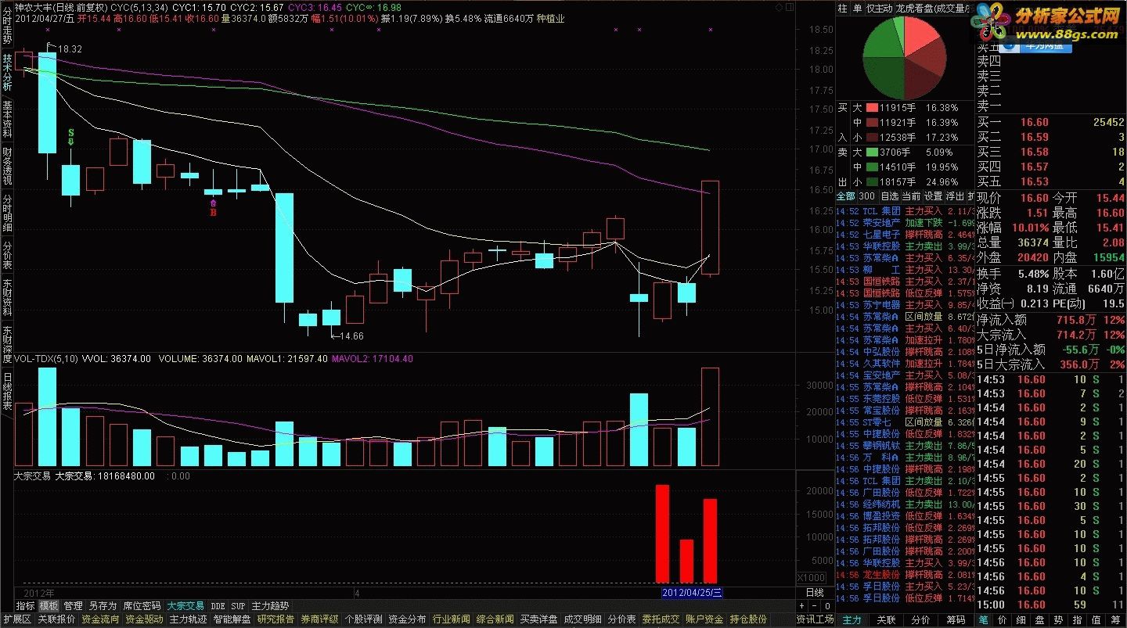Open the 分时明细 side tab
The width and height of the screenshot is (1127, 628).
(x=6, y=213)
